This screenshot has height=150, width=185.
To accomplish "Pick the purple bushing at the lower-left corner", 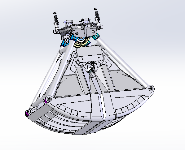I will 27,114.
